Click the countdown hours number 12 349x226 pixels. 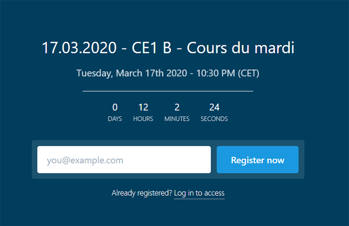[x=143, y=108]
